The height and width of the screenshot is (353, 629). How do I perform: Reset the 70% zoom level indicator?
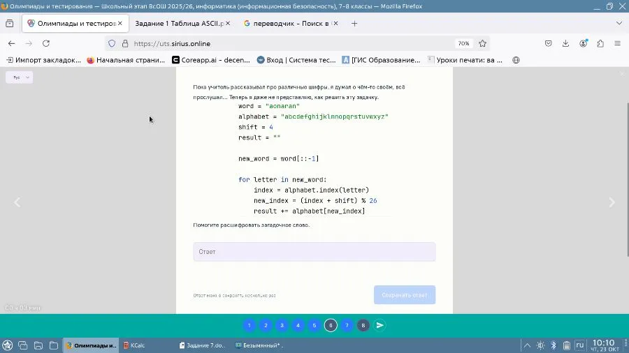click(464, 44)
